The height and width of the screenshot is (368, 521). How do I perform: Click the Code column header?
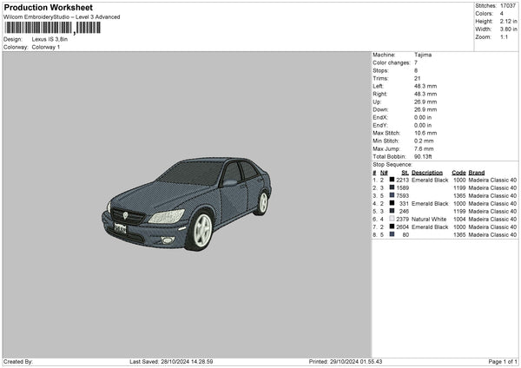458,172
